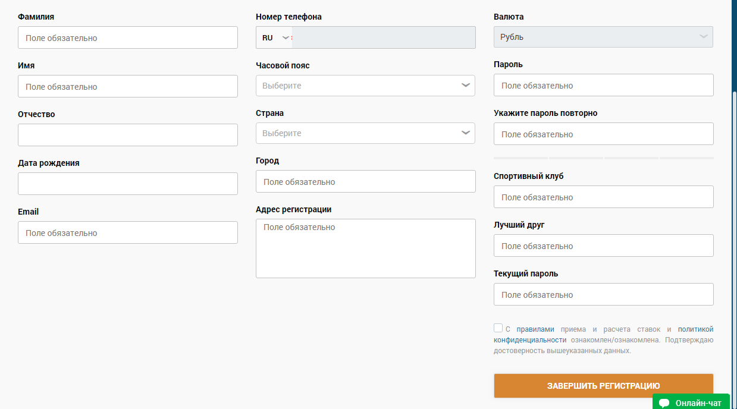Focus the Адрес регистрации text area

tap(366, 248)
